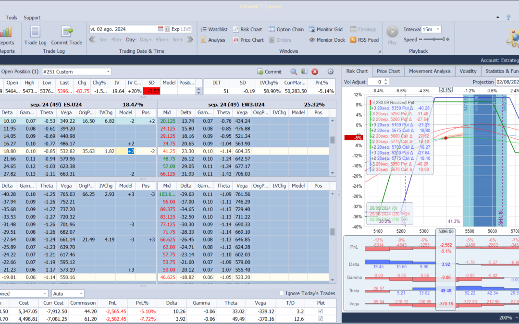The width and height of the screenshot is (519, 324).
Task: Jump back with the double-left arrow
Action: point(92,40)
